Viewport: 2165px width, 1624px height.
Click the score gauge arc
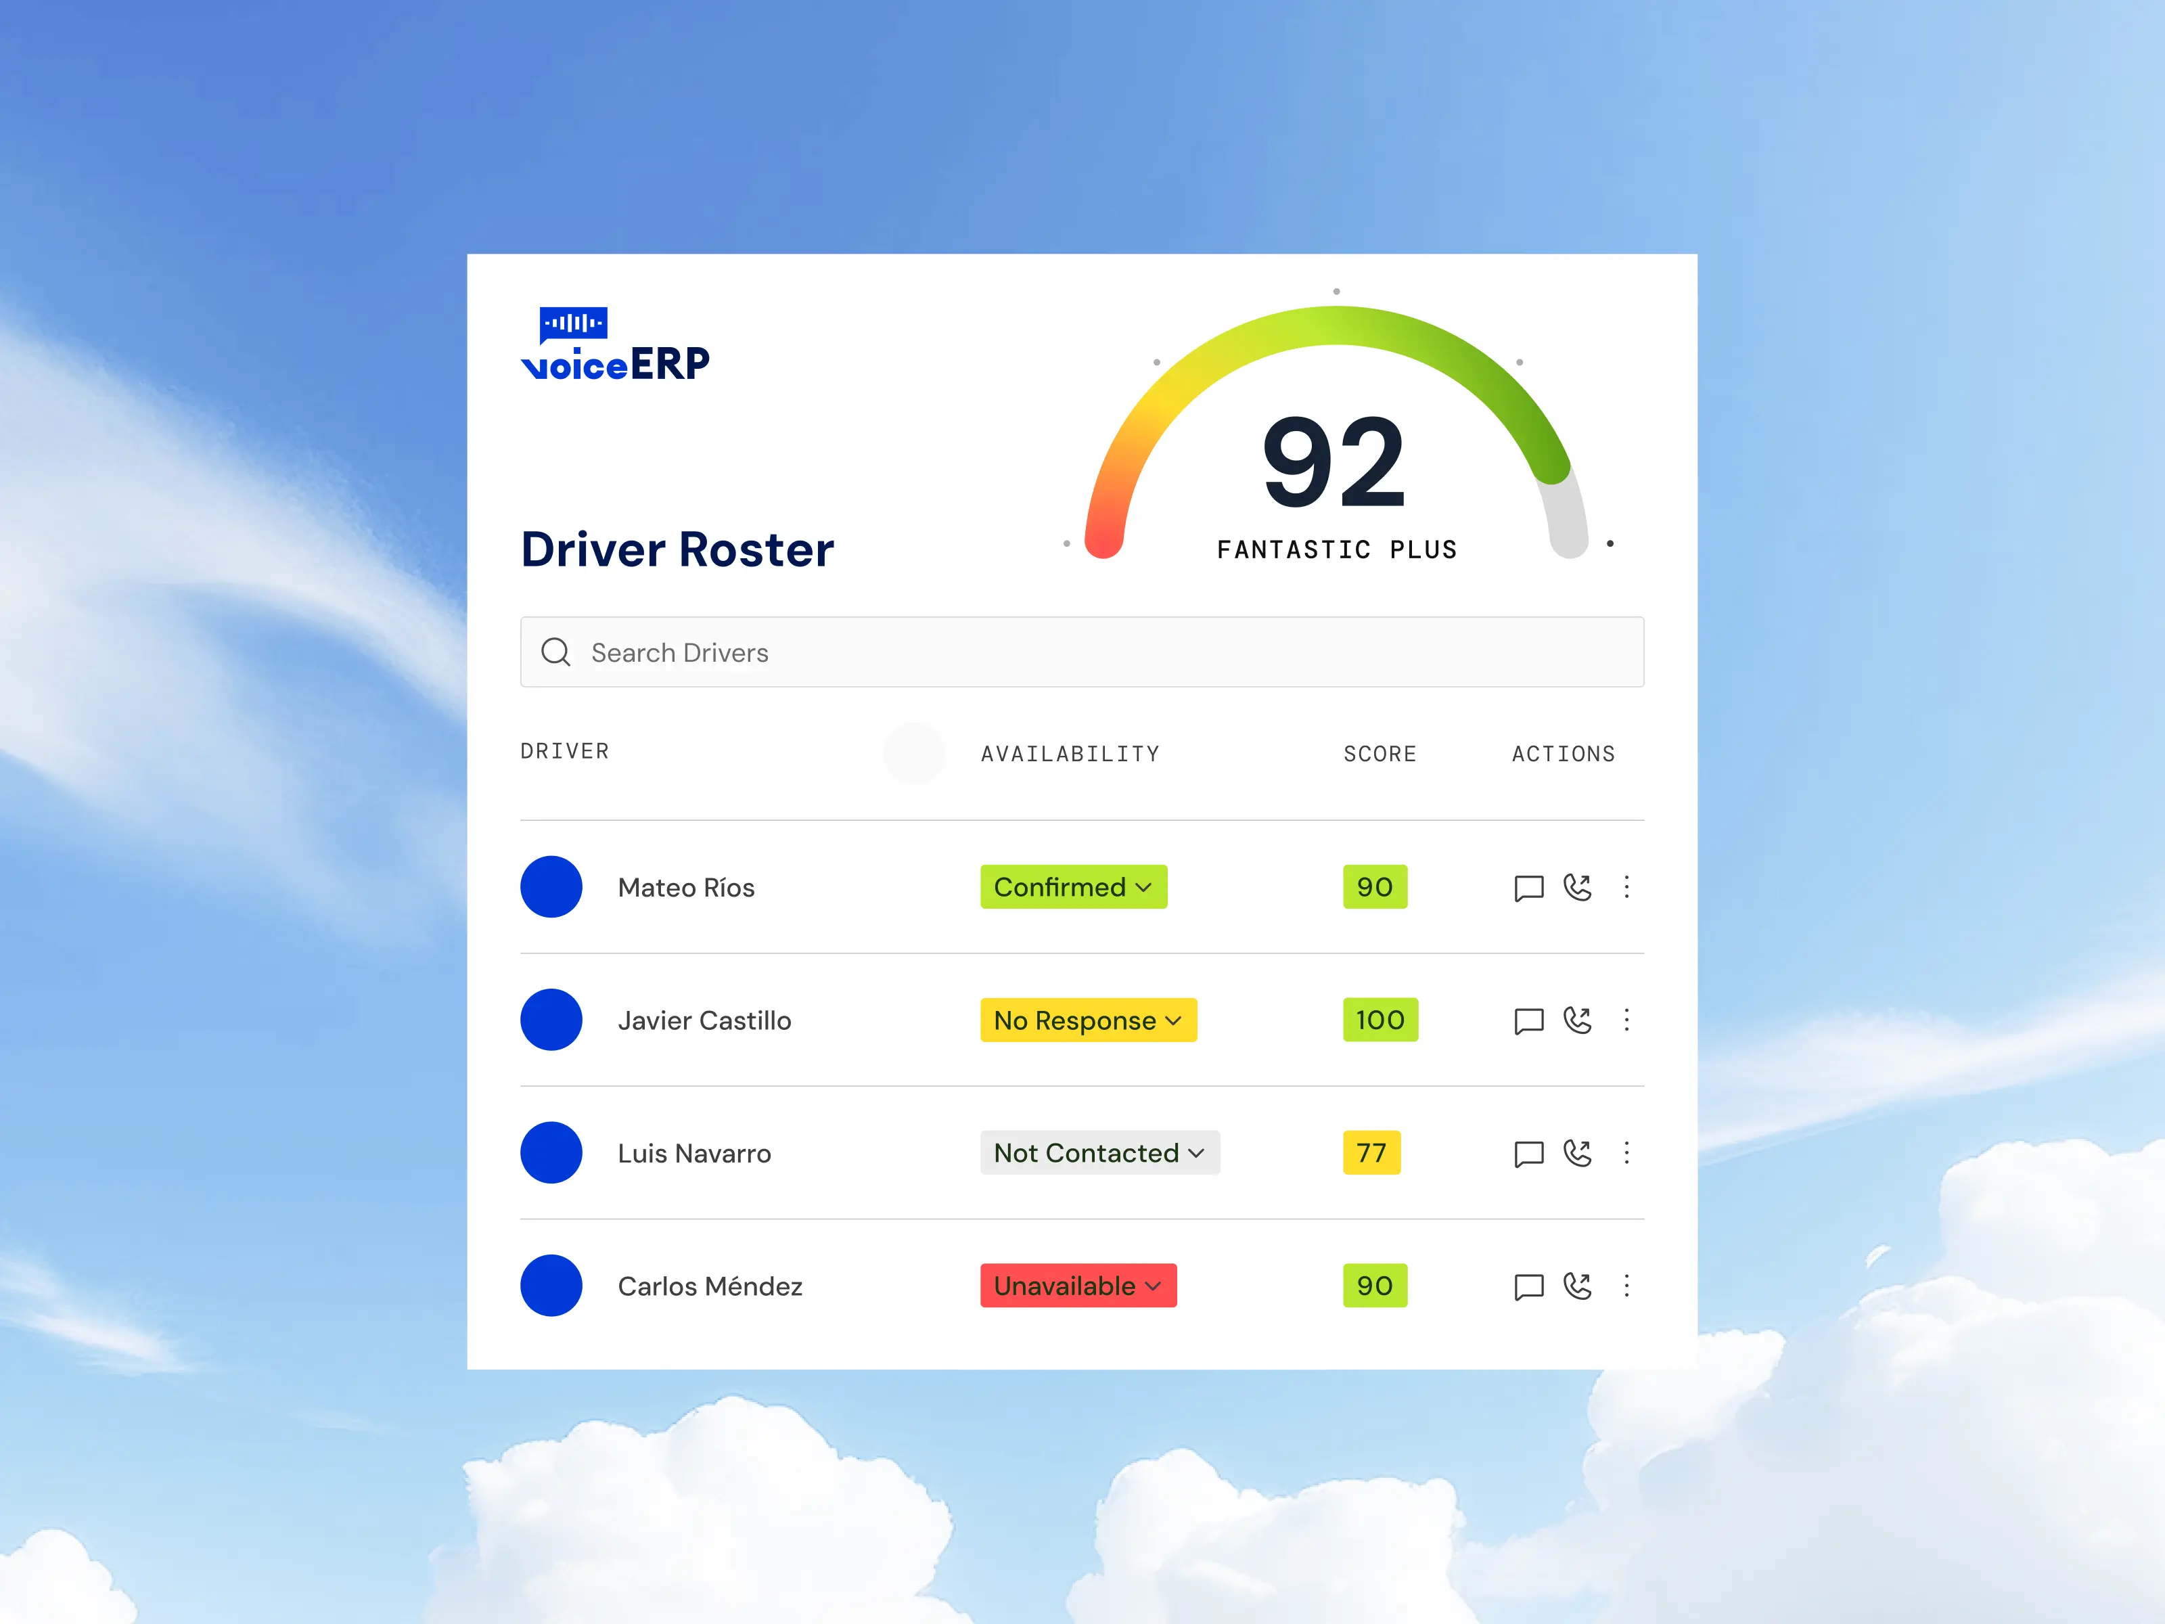(1336, 327)
